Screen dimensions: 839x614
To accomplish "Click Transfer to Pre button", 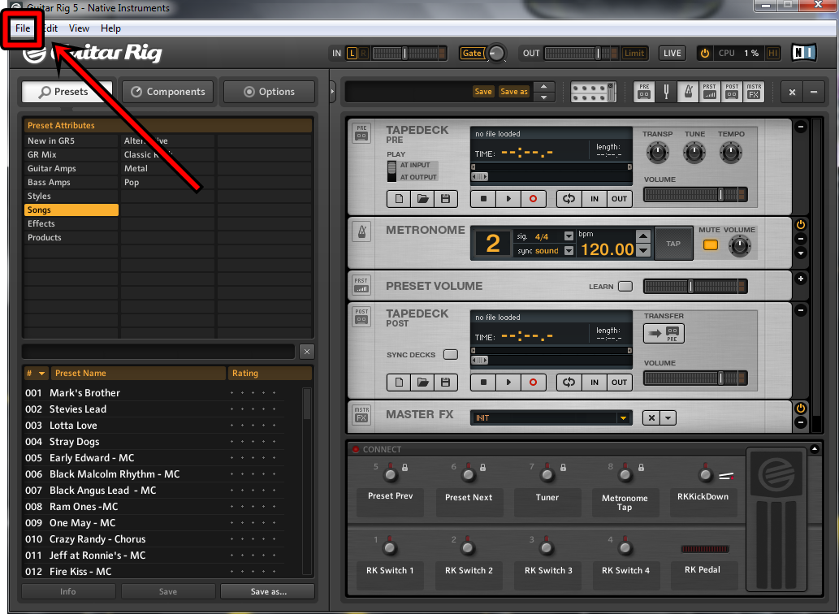I will (x=664, y=334).
